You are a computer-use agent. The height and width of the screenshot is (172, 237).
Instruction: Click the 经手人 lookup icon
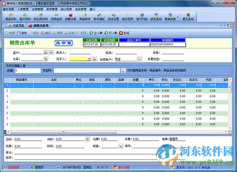point(95,59)
